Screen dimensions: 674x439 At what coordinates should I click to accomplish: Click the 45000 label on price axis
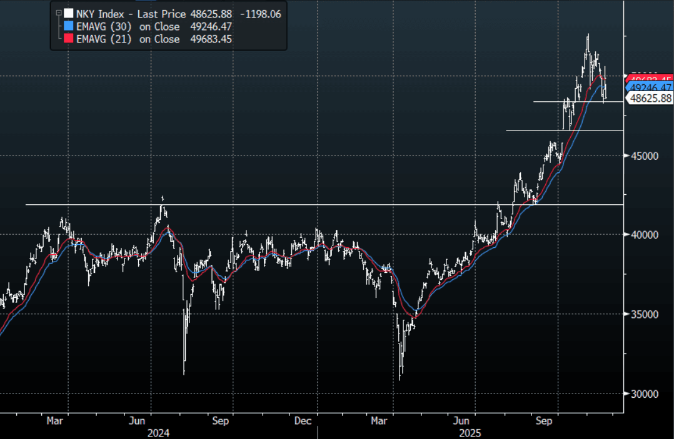point(645,155)
